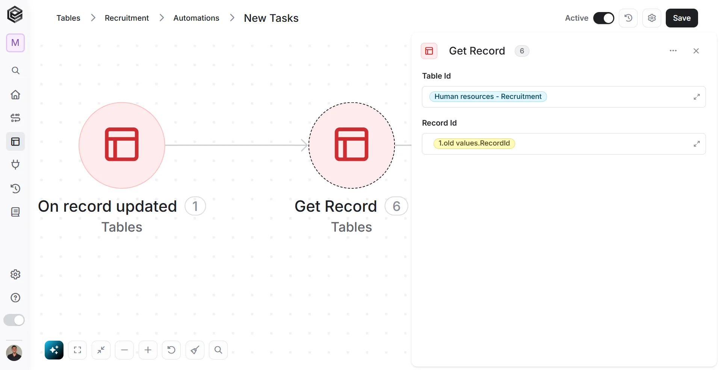Click the Save button
Screen dimensions: 721x370
(682, 18)
